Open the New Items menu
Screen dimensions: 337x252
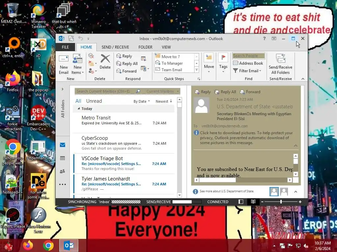[x=77, y=64]
